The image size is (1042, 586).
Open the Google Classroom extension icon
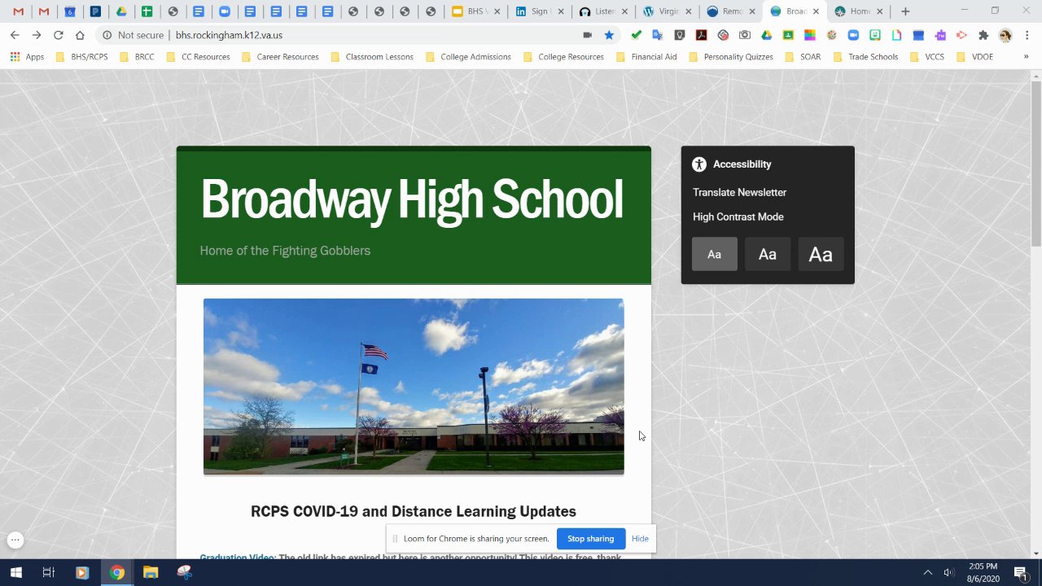coord(788,35)
